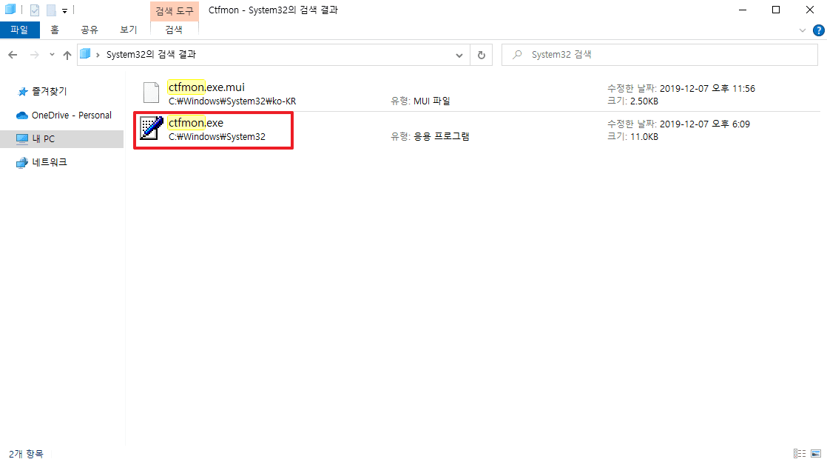The image size is (827, 462).
Task: Go up one folder level
Action: (x=67, y=55)
